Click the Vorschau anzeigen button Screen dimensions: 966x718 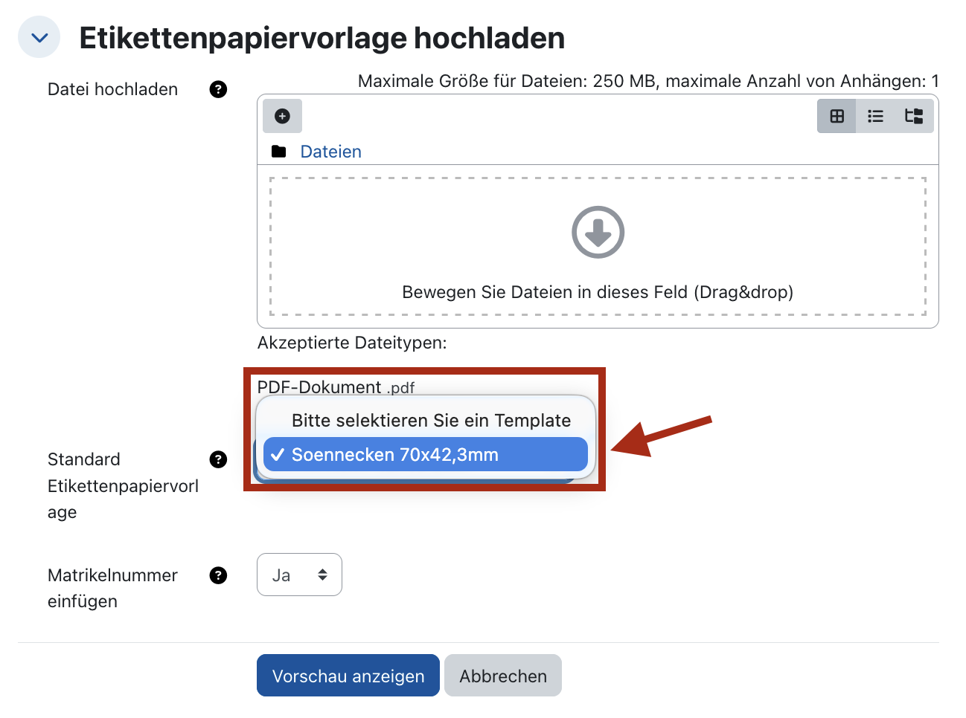click(x=348, y=675)
